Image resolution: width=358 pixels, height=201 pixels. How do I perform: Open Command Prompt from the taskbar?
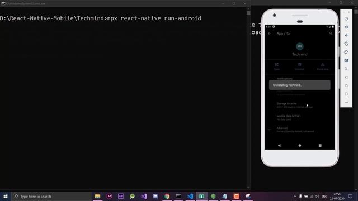[x=178, y=196]
